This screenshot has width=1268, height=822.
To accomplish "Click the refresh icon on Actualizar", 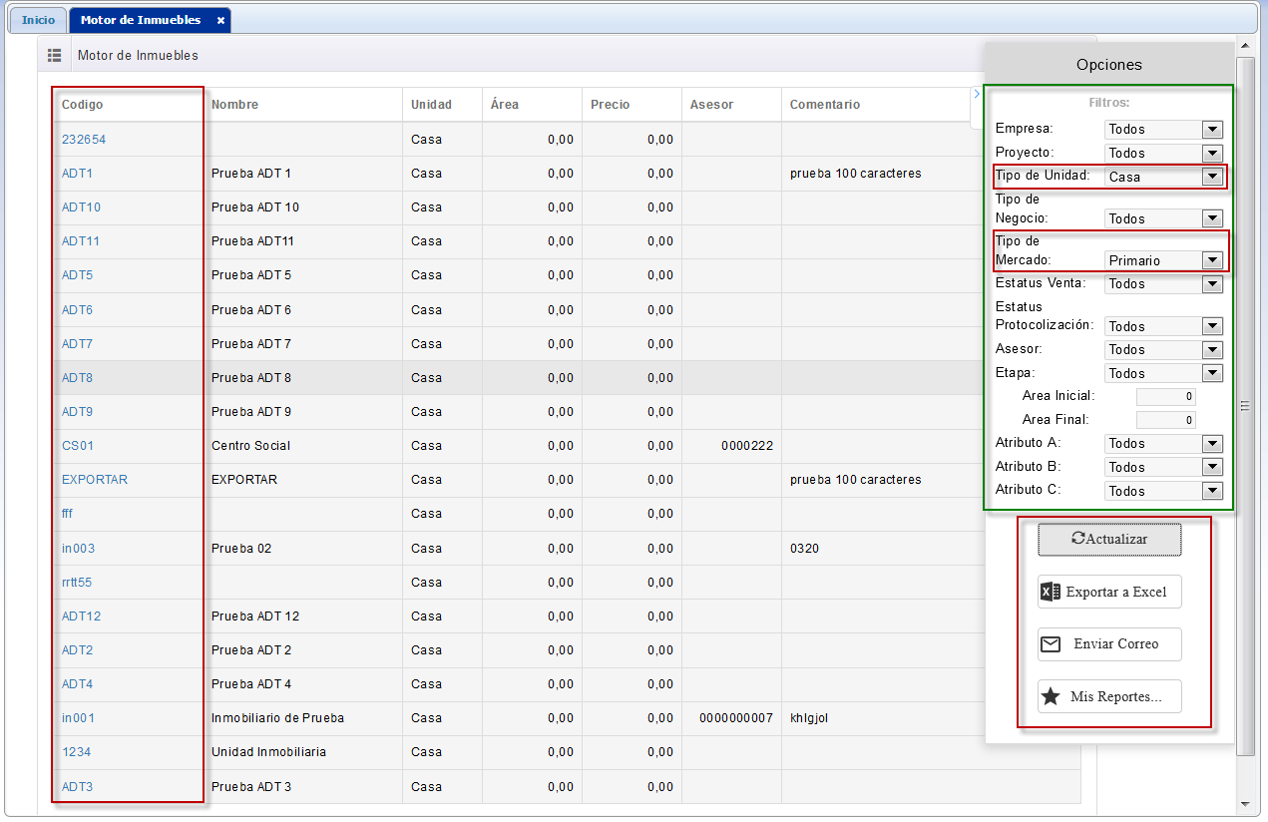I will (x=1077, y=539).
